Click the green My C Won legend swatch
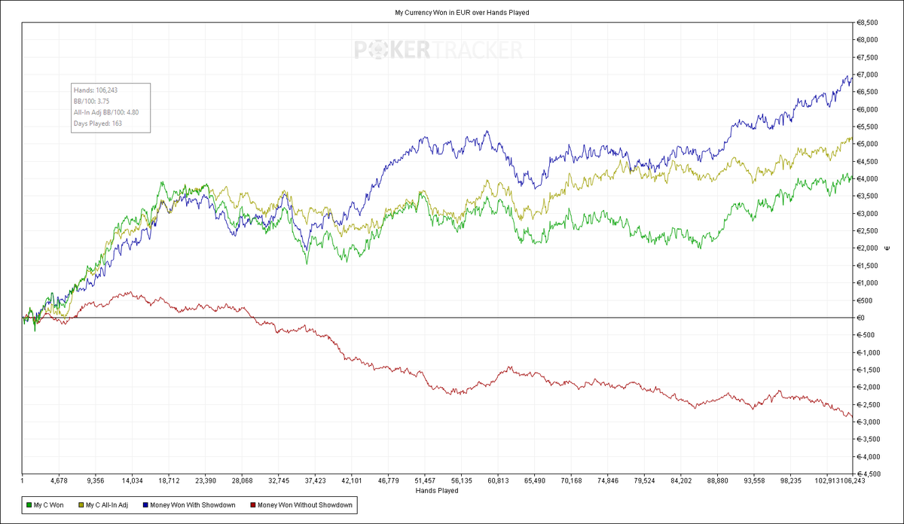The image size is (904, 524). click(29, 504)
